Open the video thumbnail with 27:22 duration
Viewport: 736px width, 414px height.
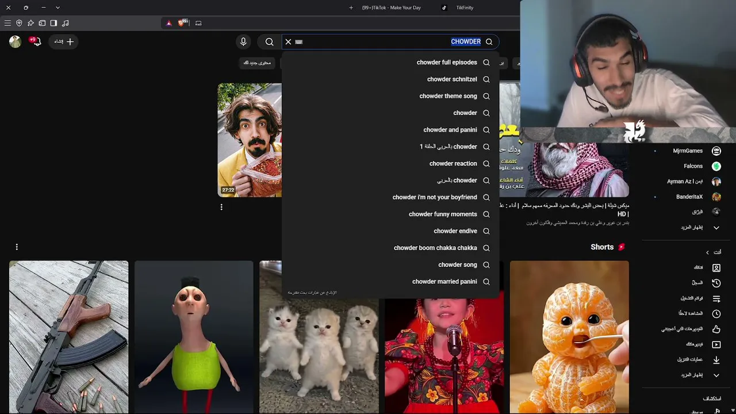click(250, 140)
